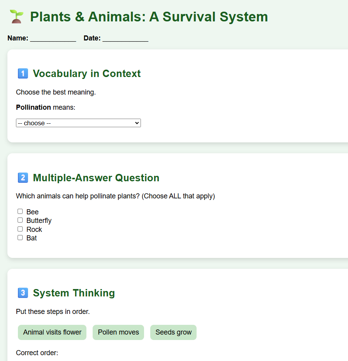This screenshot has width=348, height=361.
Task: Click the 'Pollen moves' step chip
Action: [118, 332]
